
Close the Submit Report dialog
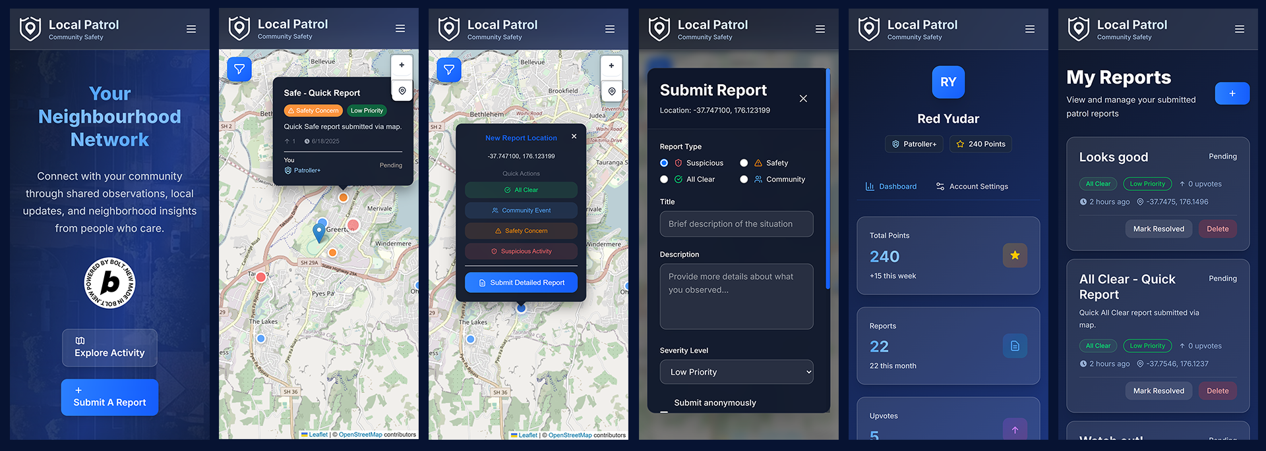(x=803, y=99)
